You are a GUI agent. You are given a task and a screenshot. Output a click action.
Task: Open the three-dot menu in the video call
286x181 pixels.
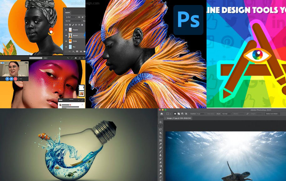coord(21,79)
